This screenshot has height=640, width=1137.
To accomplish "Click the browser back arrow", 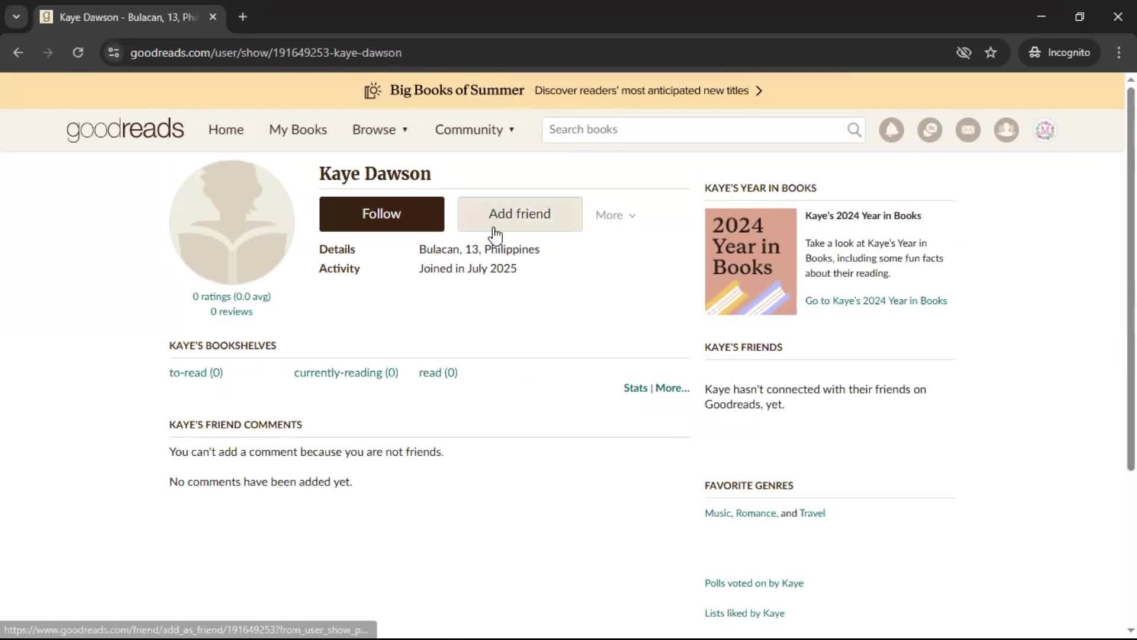I will (x=18, y=53).
